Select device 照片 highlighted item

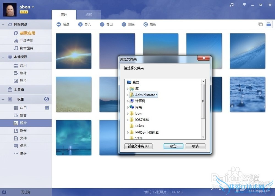[x=26, y=123]
